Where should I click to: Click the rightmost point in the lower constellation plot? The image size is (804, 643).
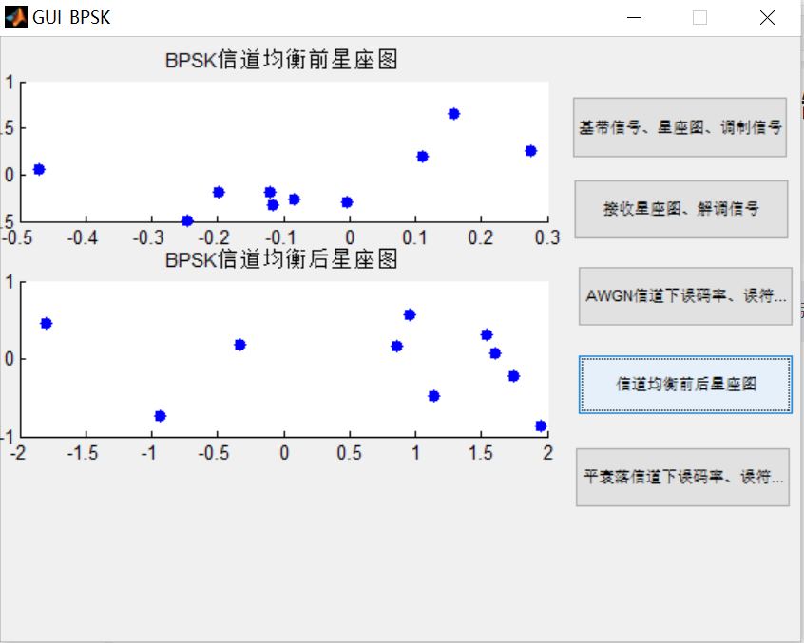coord(541,426)
